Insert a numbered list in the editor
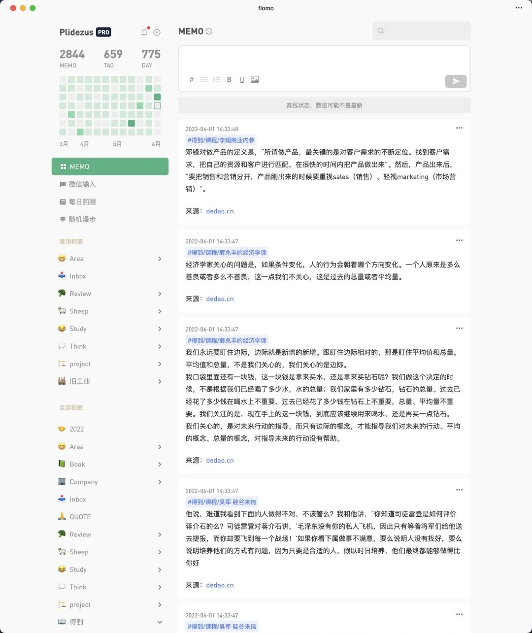The width and height of the screenshot is (532, 633). point(217,79)
